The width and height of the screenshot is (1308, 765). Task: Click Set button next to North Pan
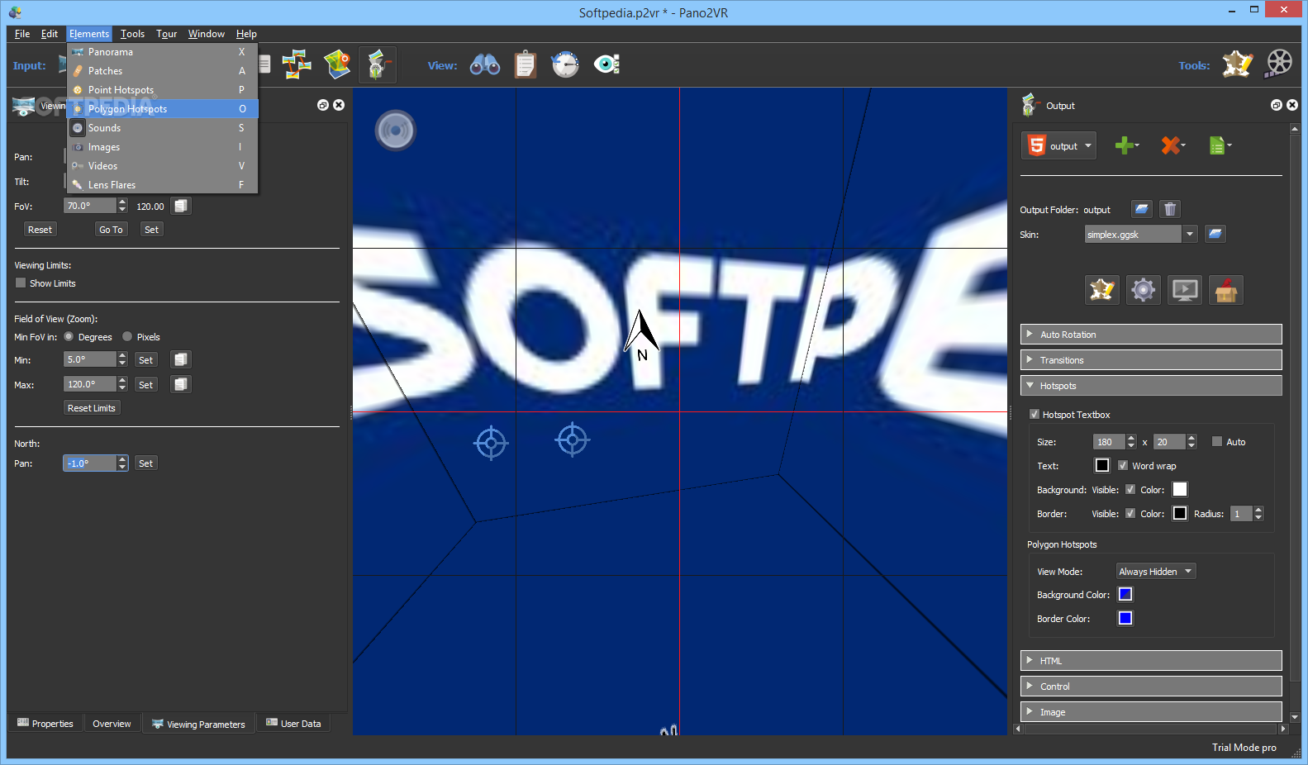(145, 463)
